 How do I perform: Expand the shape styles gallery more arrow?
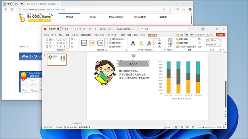[x=106, y=43]
